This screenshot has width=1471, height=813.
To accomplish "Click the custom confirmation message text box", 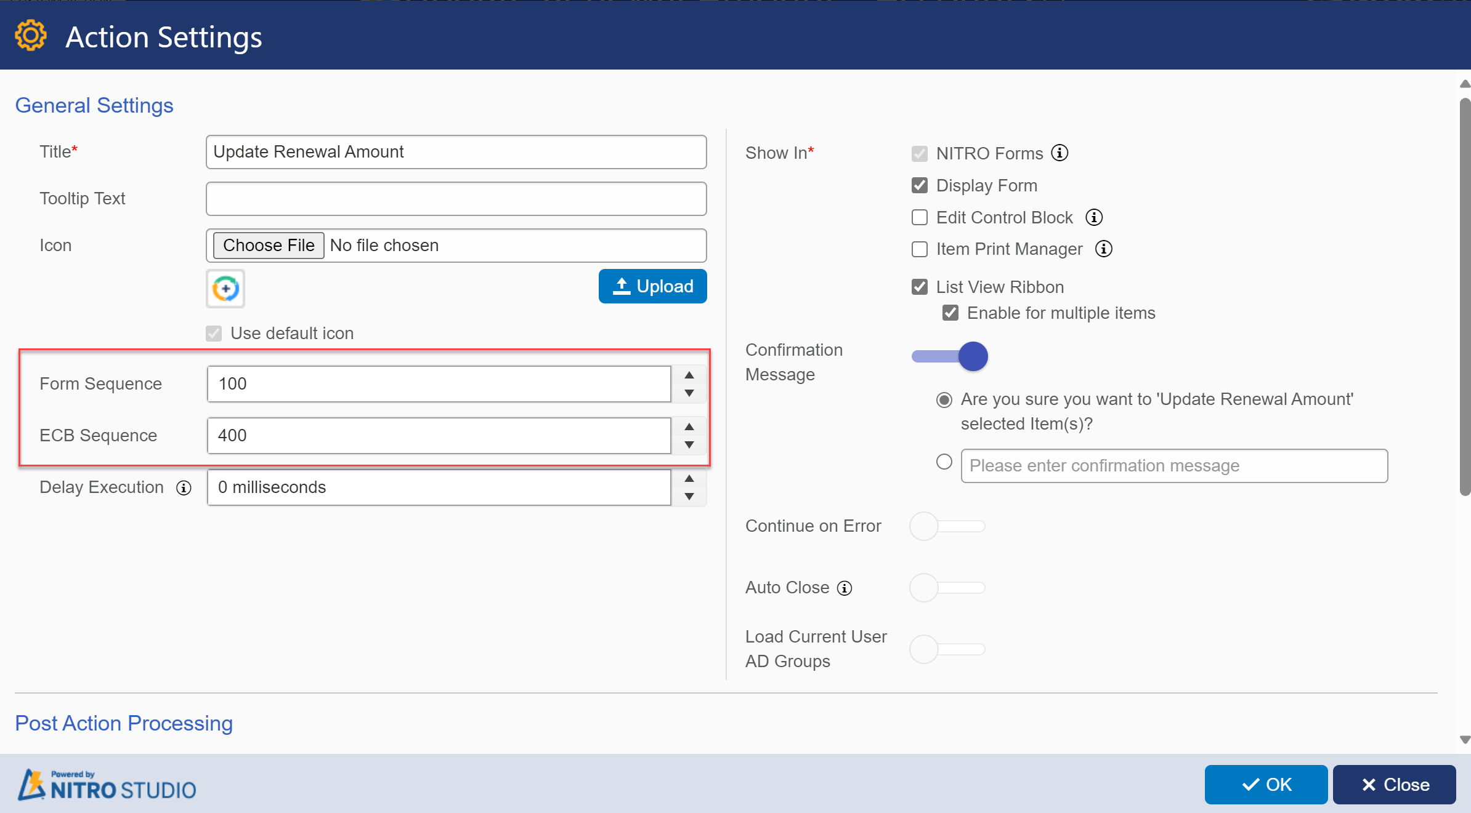I will click(x=1174, y=466).
